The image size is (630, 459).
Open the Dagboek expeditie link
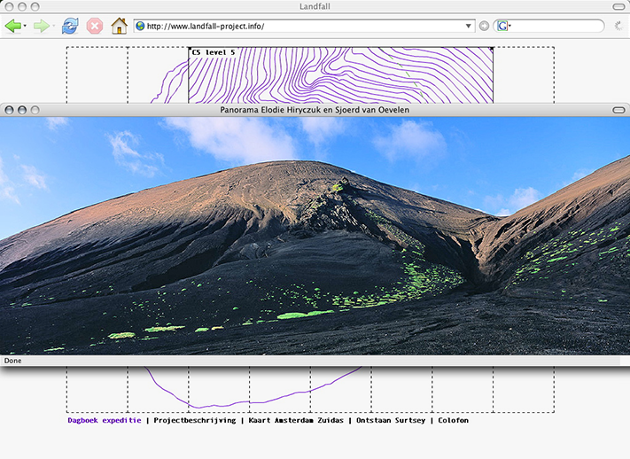click(x=104, y=420)
